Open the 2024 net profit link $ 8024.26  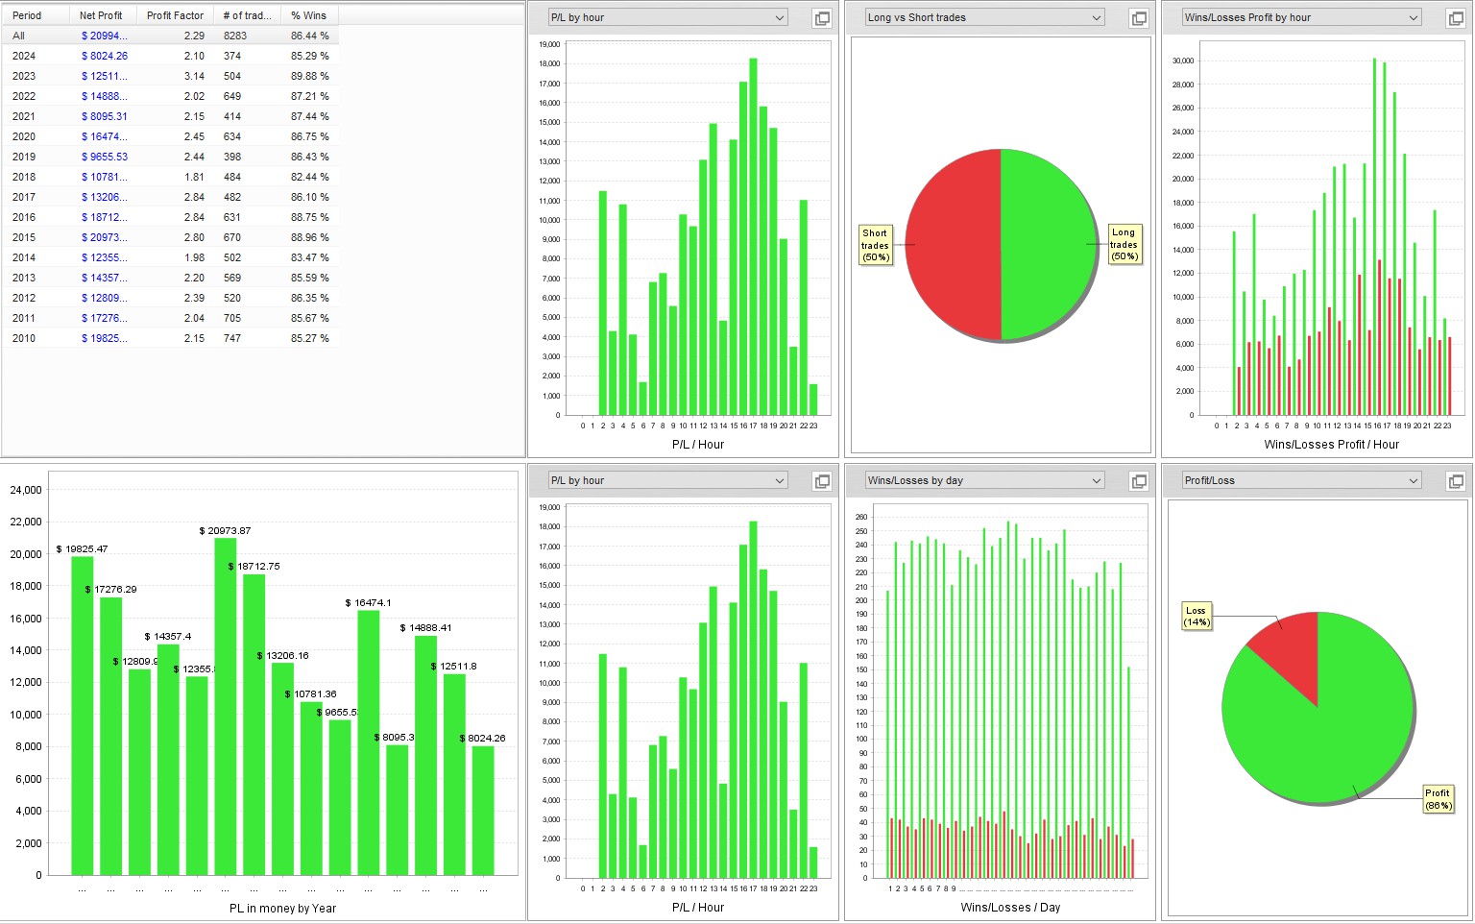[105, 56]
